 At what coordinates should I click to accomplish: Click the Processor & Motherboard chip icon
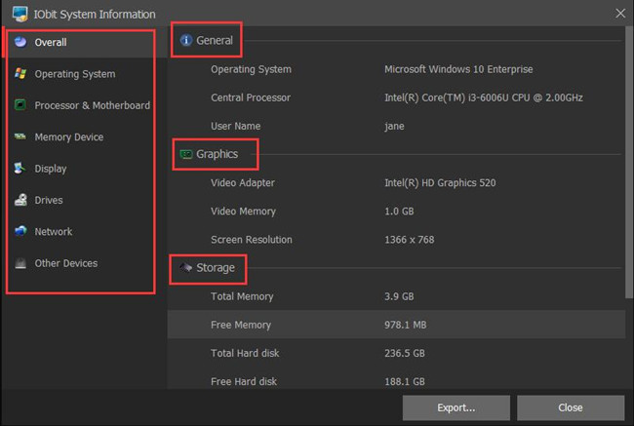pyautogui.click(x=20, y=105)
